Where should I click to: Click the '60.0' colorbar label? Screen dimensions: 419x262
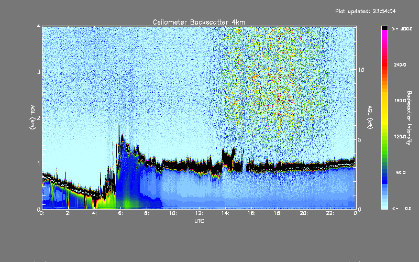(401, 172)
